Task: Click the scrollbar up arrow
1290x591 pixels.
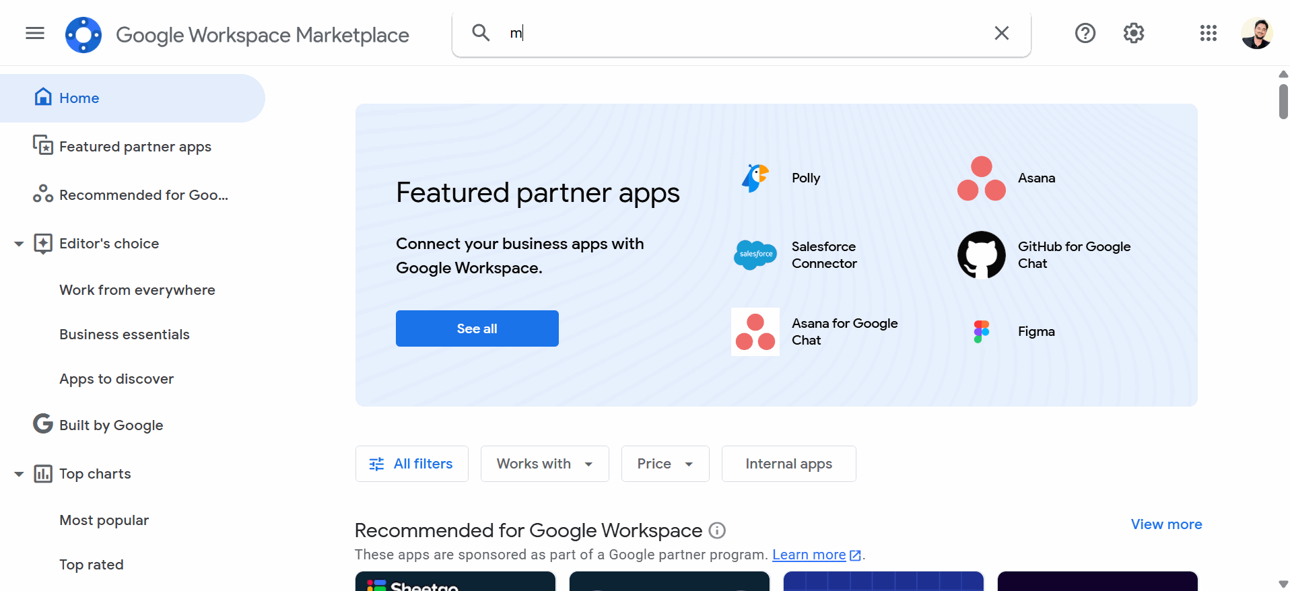Action: click(1283, 74)
